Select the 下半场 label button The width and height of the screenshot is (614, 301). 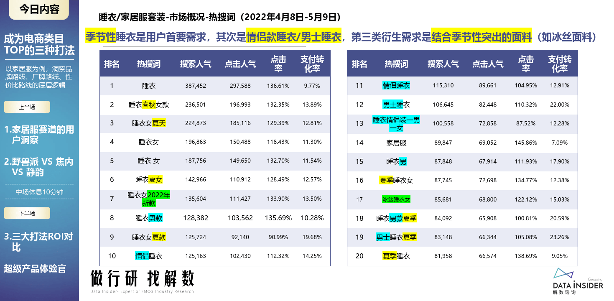pos(27,213)
